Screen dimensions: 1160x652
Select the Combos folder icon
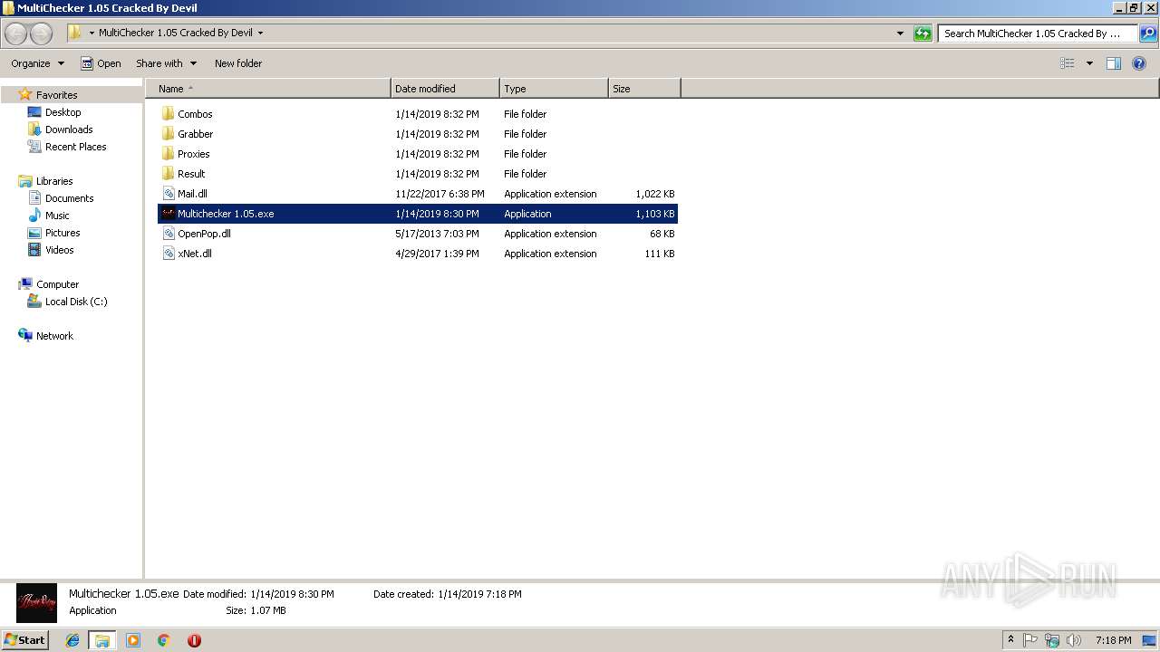[x=168, y=114]
